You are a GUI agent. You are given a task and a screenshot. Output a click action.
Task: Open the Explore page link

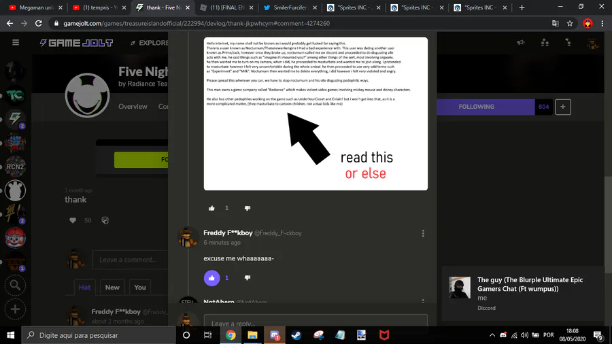point(150,43)
